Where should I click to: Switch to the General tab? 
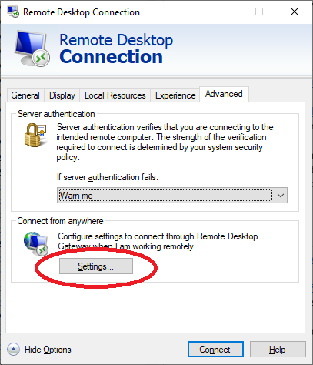pyautogui.click(x=25, y=95)
